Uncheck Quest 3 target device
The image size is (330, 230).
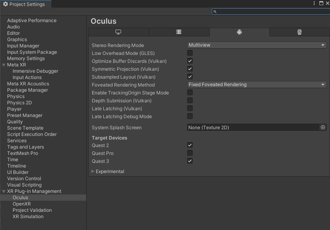click(190, 161)
